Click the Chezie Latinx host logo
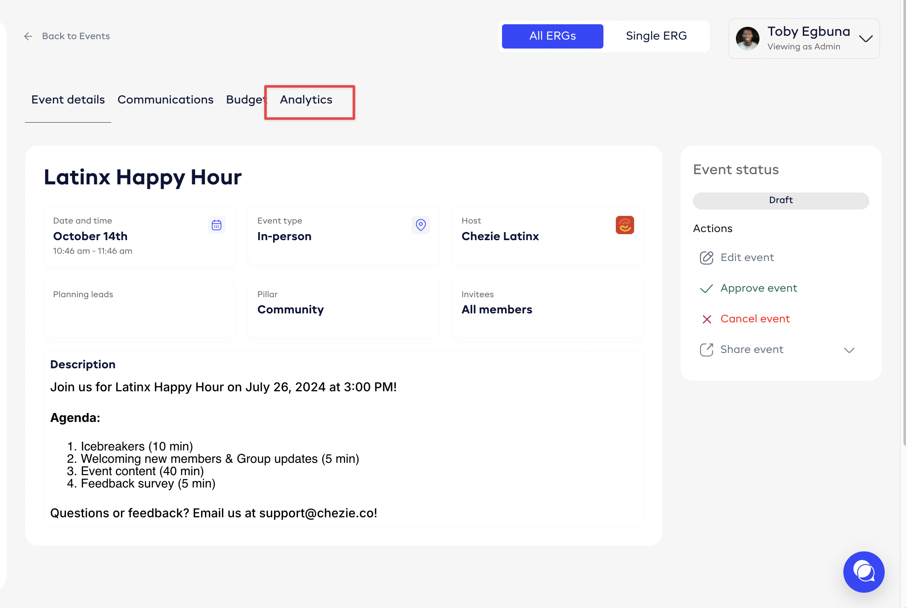 coord(624,225)
